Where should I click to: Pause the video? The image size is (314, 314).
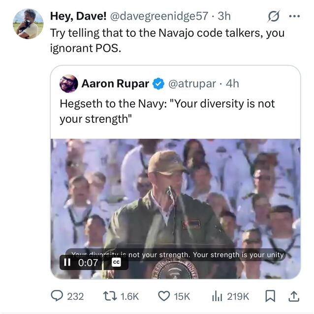[x=67, y=263]
